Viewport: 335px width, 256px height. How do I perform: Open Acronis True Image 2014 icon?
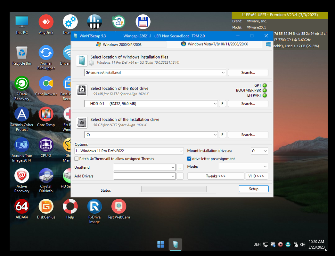(21, 150)
